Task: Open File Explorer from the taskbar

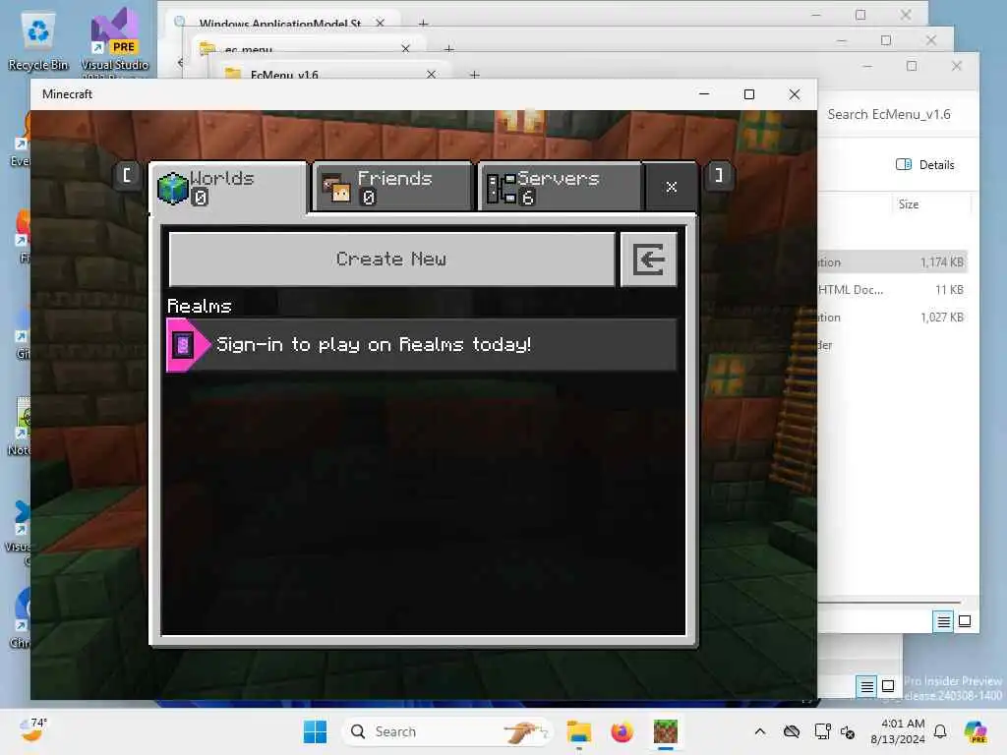Action: click(x=578, y=731)
